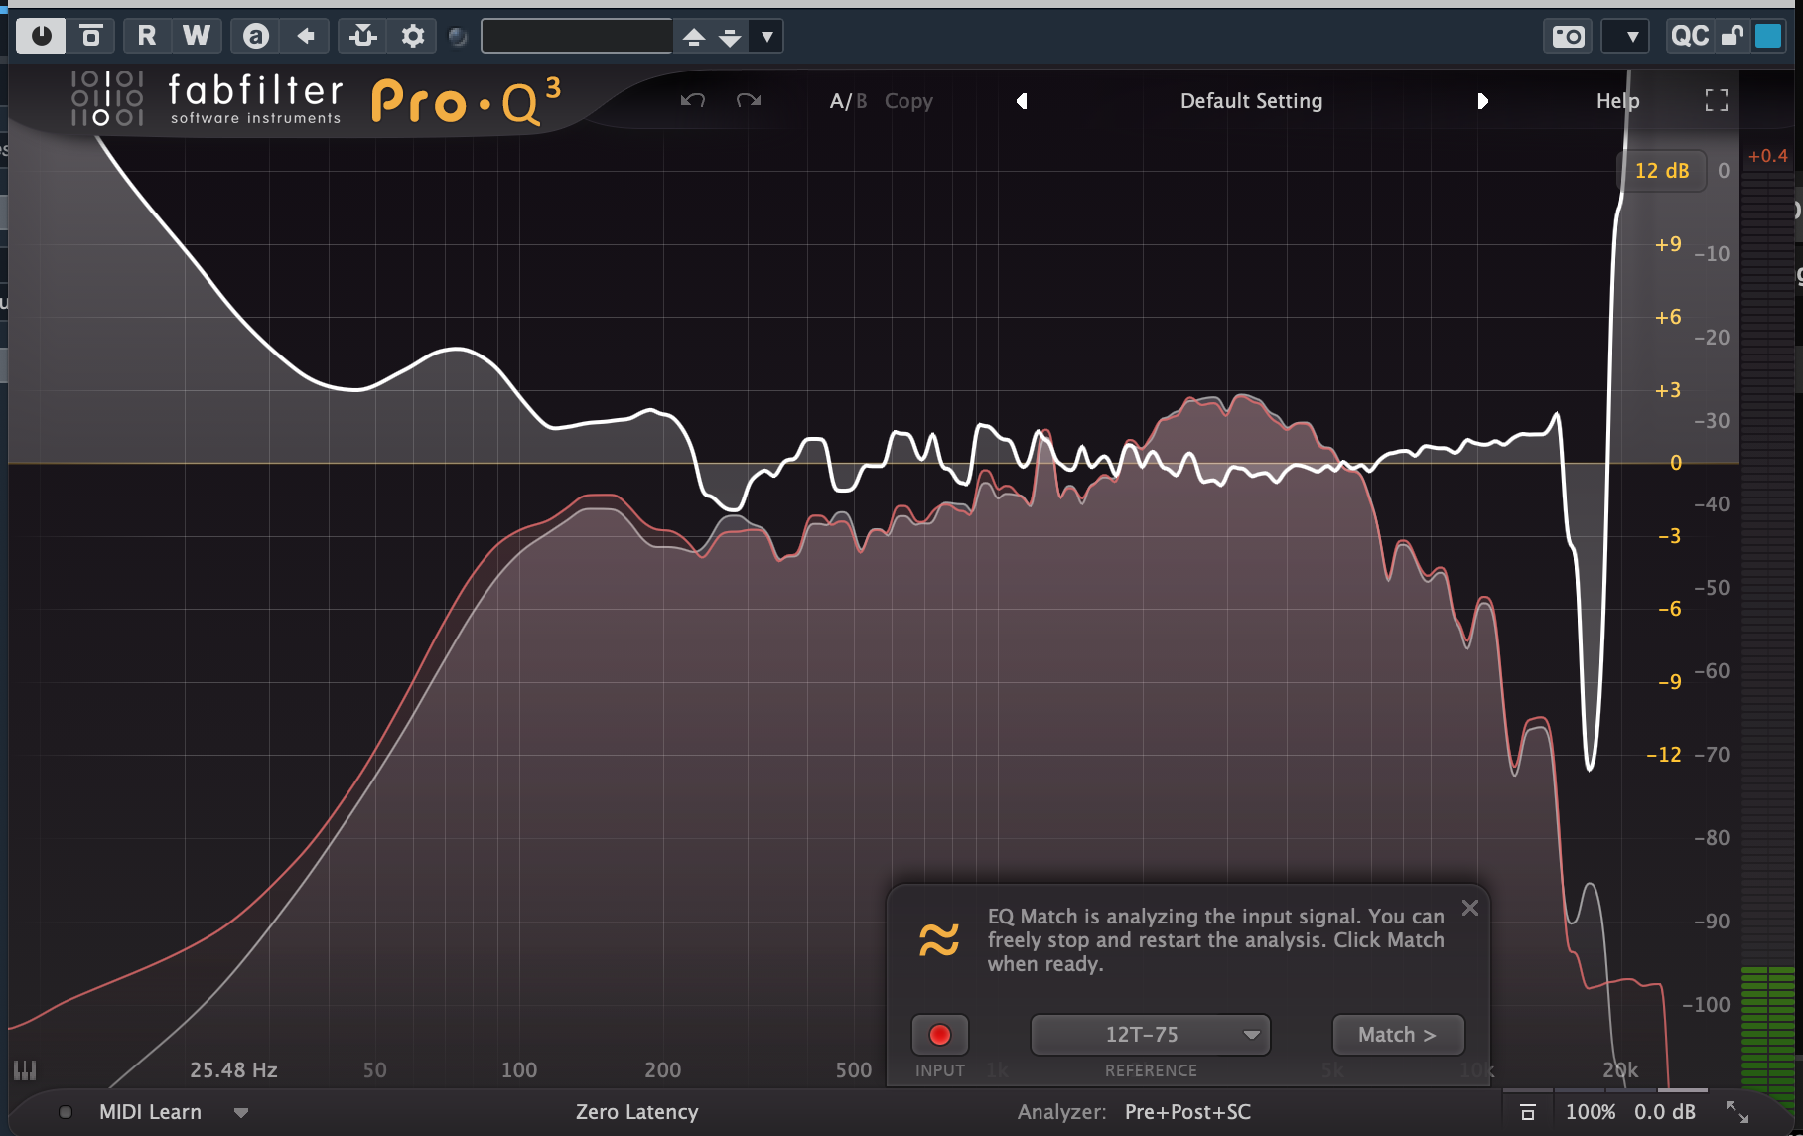Click the blue square host icon
Image resolution: width=1803 pixels, height=1136 pixels.
pyautogui.click(x=1768, y=37)
